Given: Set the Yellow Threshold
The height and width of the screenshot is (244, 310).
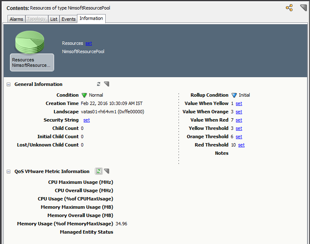Looking at the screenshot, I should coord(239,128).
